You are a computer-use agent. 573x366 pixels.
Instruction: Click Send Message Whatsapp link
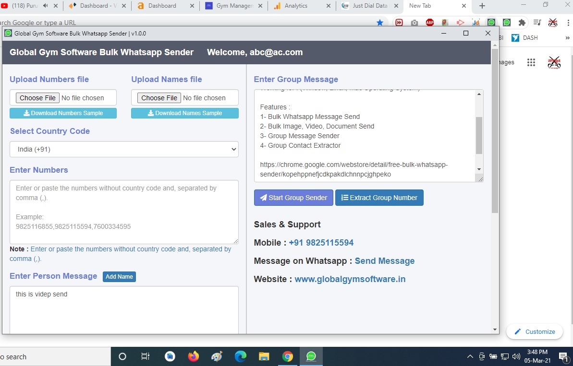coord(384,260)
